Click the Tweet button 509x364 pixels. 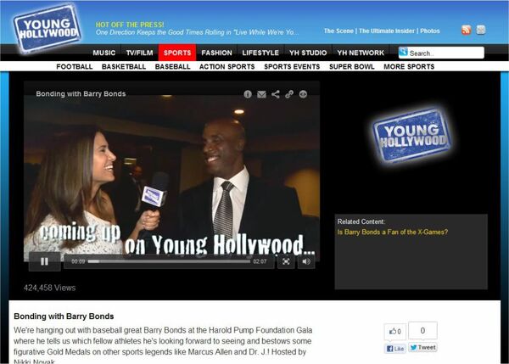click(422, 347)
